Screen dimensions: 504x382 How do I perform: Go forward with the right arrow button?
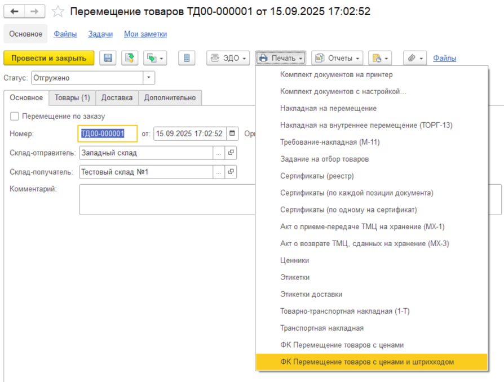click(x=34, y=12)
